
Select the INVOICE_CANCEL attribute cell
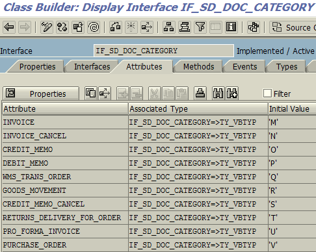65,136
